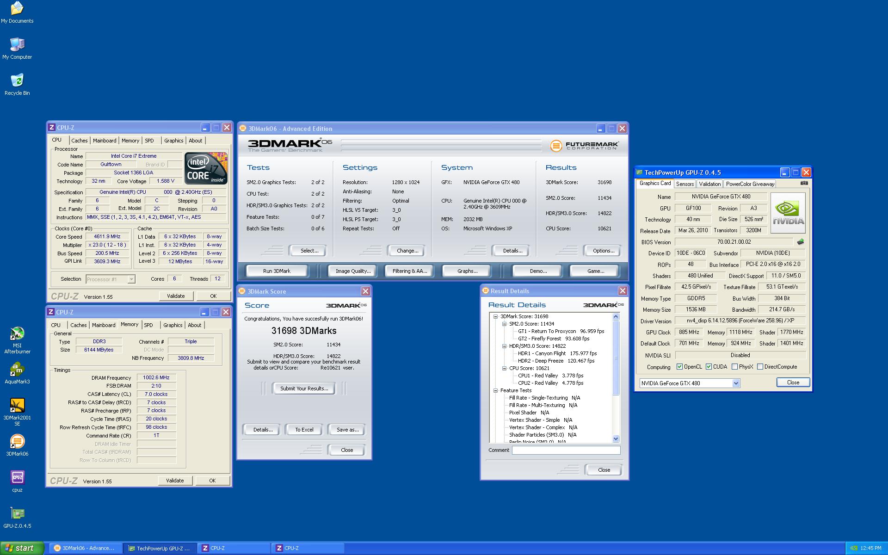Click the Run 3DMark button
888x555 pixels.
point(277,271)
